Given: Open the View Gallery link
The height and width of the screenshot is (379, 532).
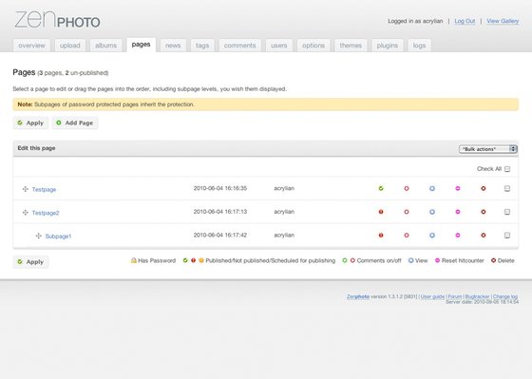Looking at the screenshot, I should pyautogui.click(x=503, y=21).
